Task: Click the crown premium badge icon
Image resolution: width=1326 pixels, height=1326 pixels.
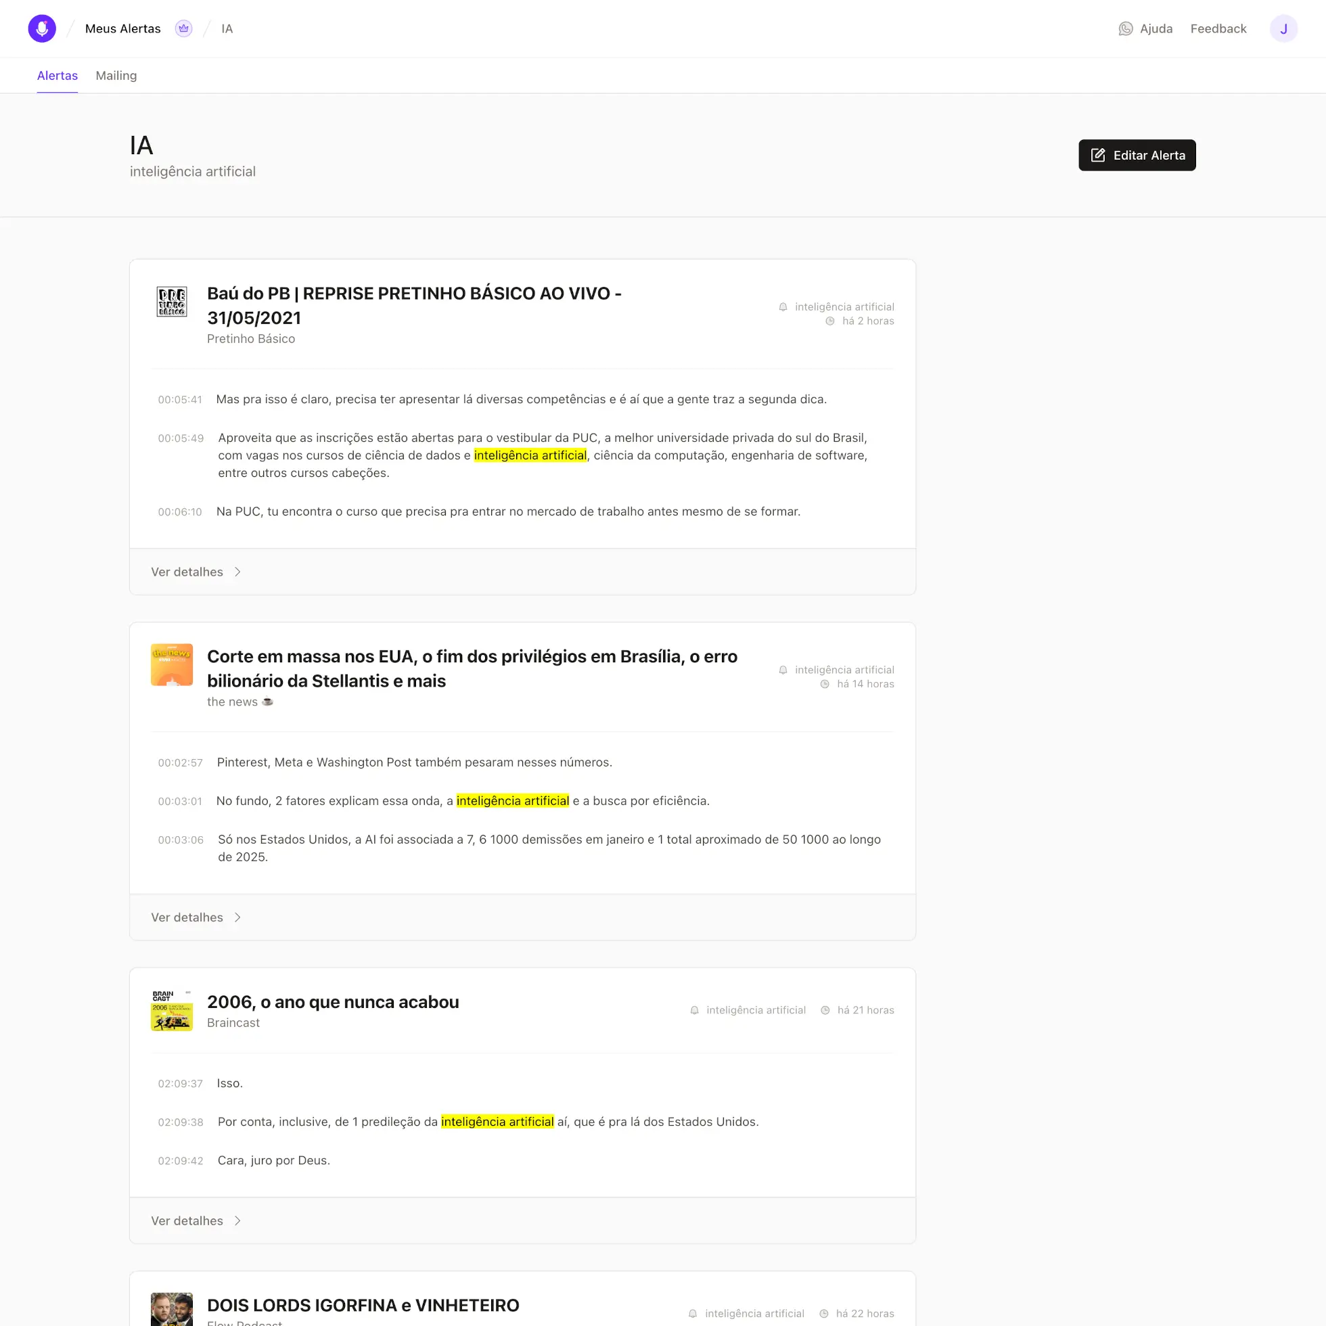Action: [x=183, y=29]
